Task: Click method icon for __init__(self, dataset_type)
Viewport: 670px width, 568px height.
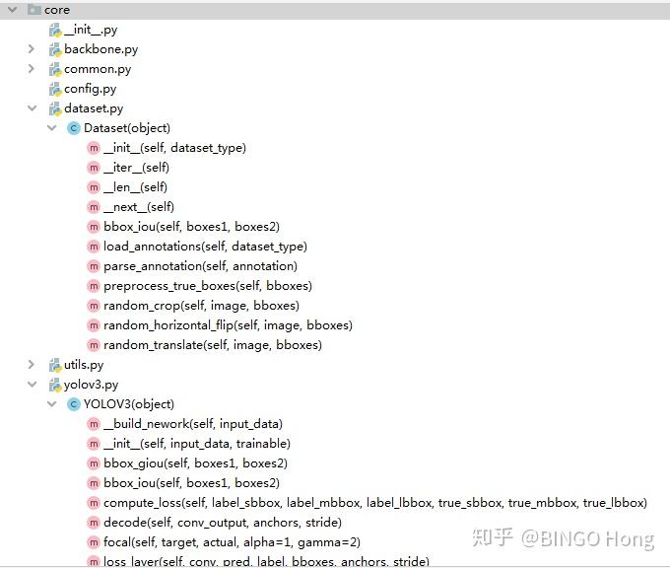Action: [94, 148]
